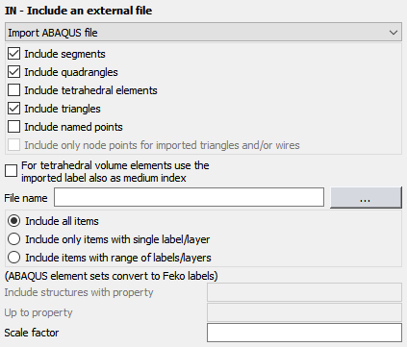This screenshot has width=407, height=347.
Task: Uncheck Include segments checkbox
Action: (x=13, y=54)
